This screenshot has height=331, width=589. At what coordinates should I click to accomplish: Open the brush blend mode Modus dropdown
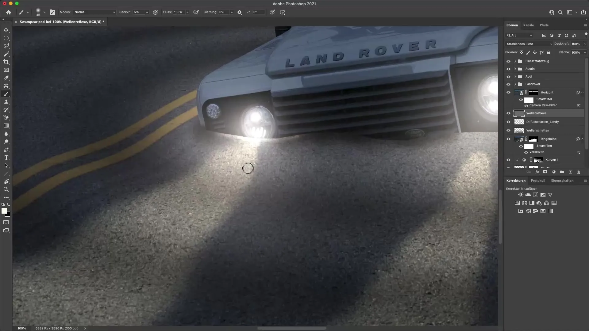[x=94, y=12]
